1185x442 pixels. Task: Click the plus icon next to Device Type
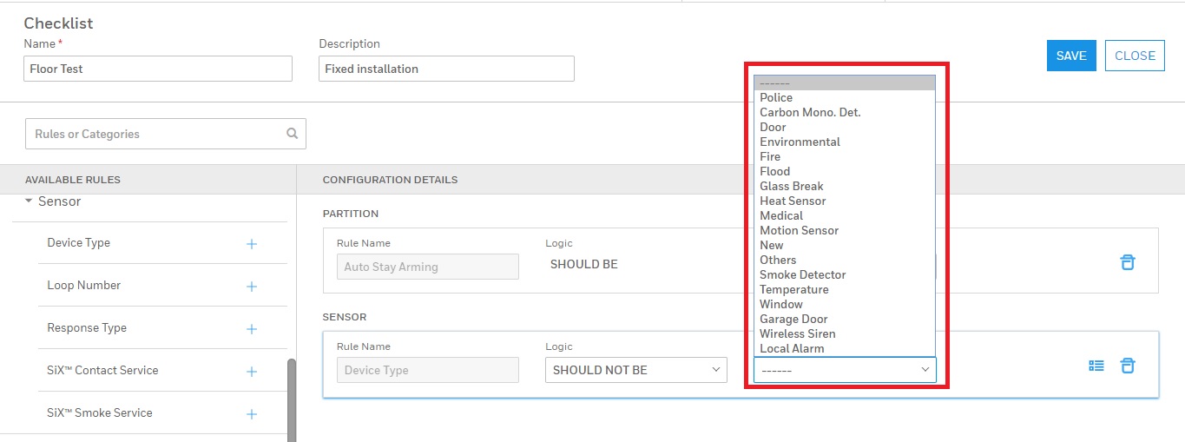point(252,244)
